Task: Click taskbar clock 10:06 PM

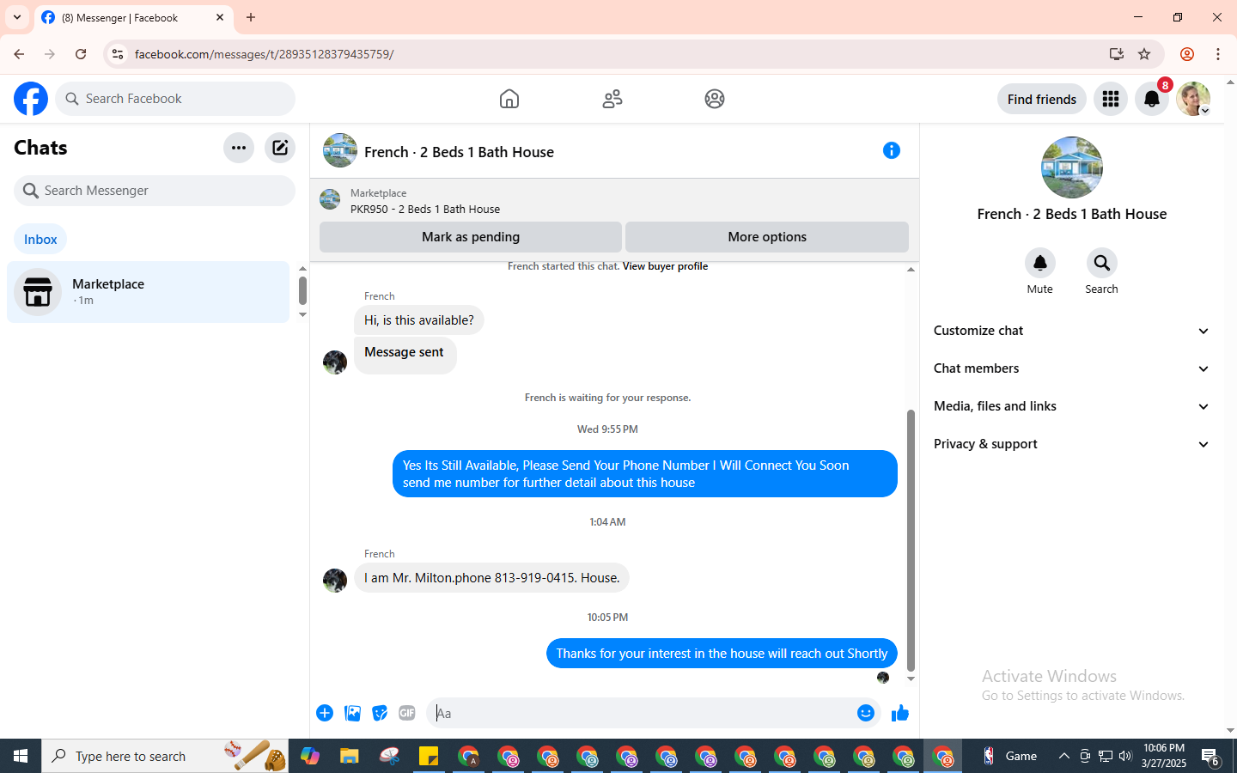Action: pyautogui.click(x=1164, y=756)
